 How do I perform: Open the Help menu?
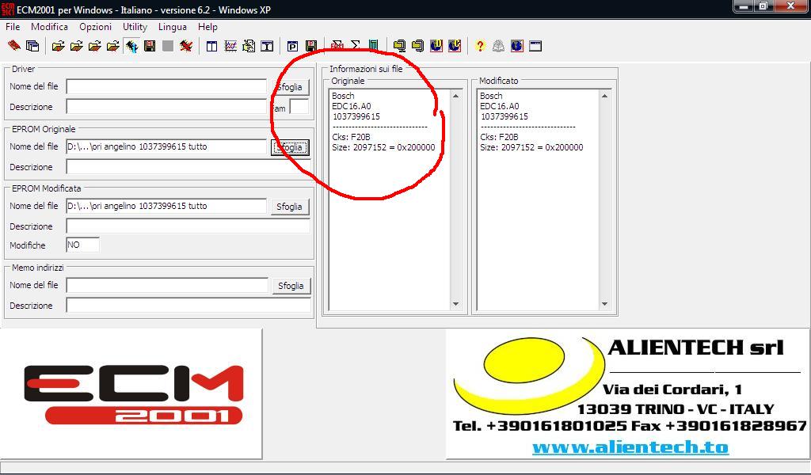208,27
